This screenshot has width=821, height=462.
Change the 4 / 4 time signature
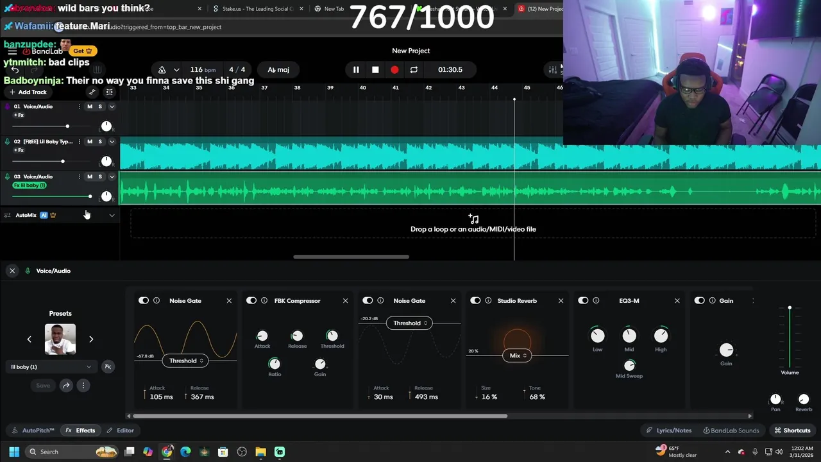237,69
